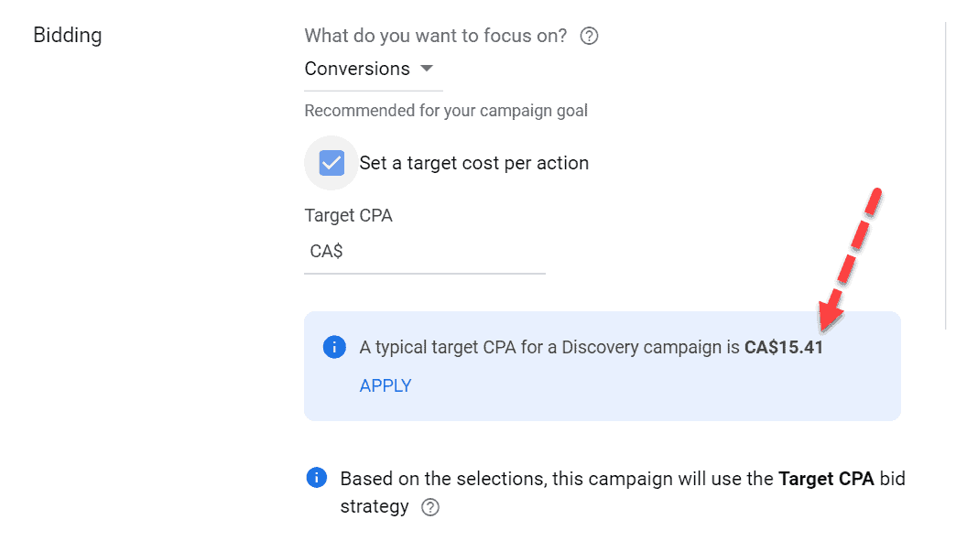Uncheck the target cost per action checkbox
Screen dimensions: 956x552
tap(331, 163)
